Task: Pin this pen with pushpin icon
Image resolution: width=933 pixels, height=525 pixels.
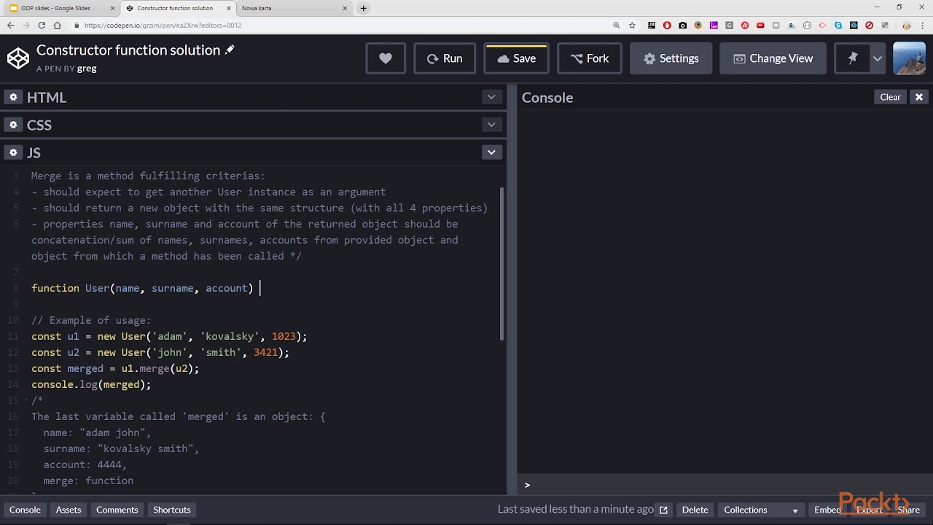Action: tap(852, 58)
